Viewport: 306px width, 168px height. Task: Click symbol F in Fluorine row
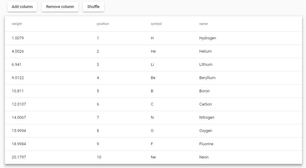pyautogui.click(x=152, y=144)
